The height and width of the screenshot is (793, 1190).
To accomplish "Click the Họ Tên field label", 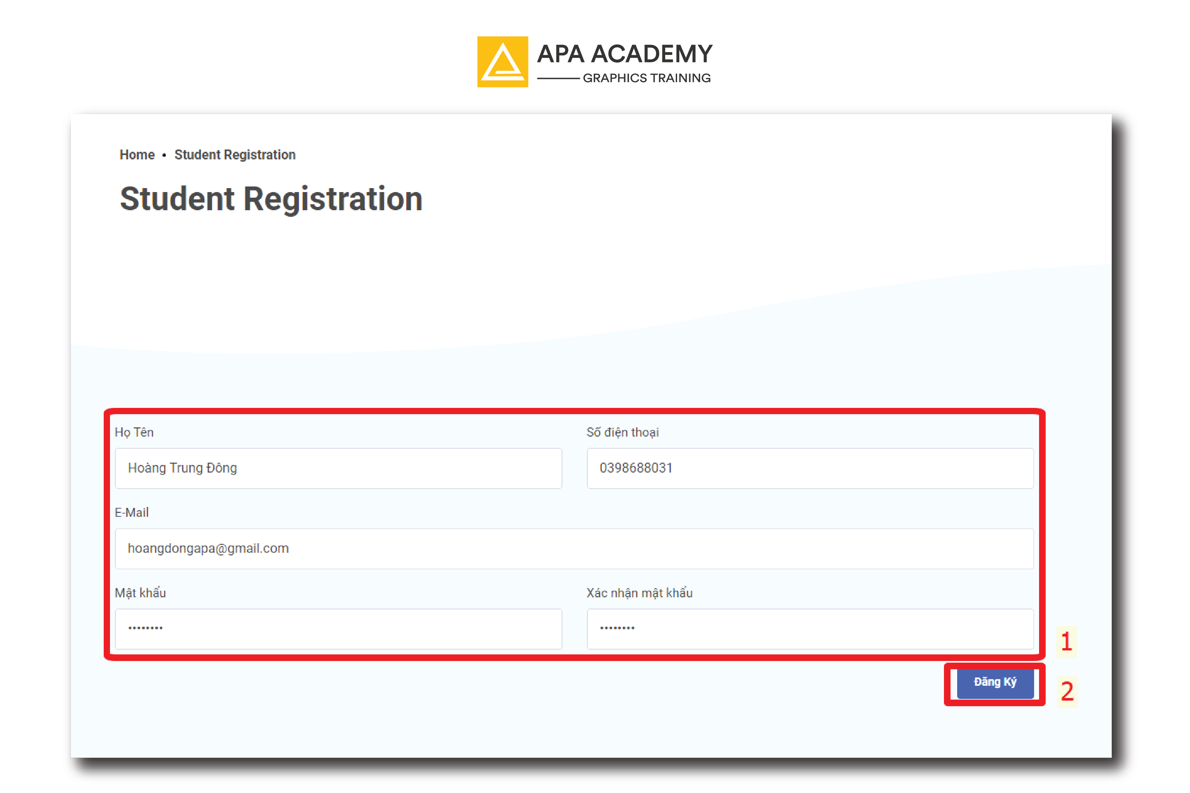I will (134, 432).
